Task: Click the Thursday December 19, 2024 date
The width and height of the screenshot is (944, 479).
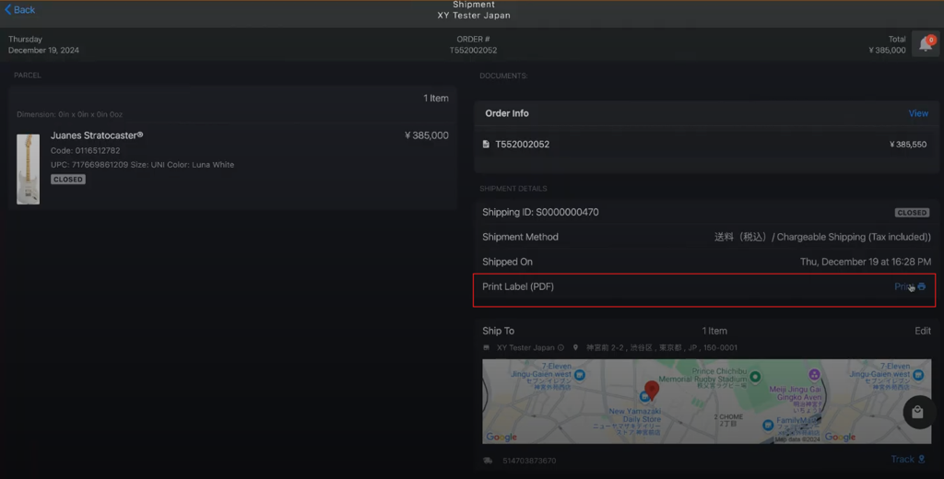Action: click(x=43, y=44)
